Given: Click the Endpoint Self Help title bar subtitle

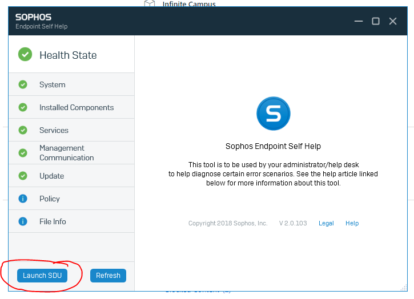Looking at the screenshot, I should tap(42, 26).
